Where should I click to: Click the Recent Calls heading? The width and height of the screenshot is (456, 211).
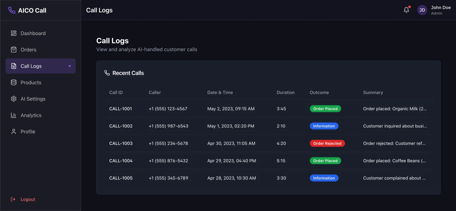point(128,73)
